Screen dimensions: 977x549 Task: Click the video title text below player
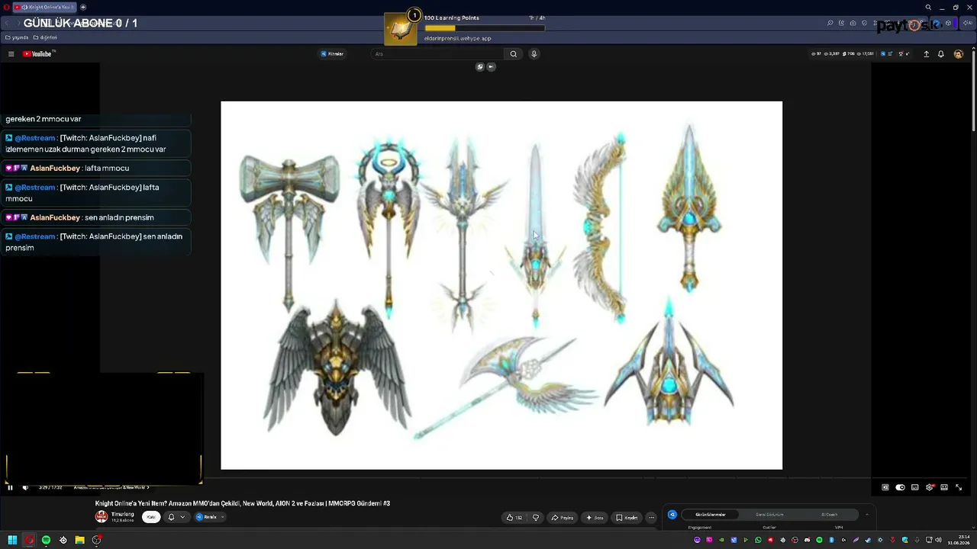[x=243, y=503]
